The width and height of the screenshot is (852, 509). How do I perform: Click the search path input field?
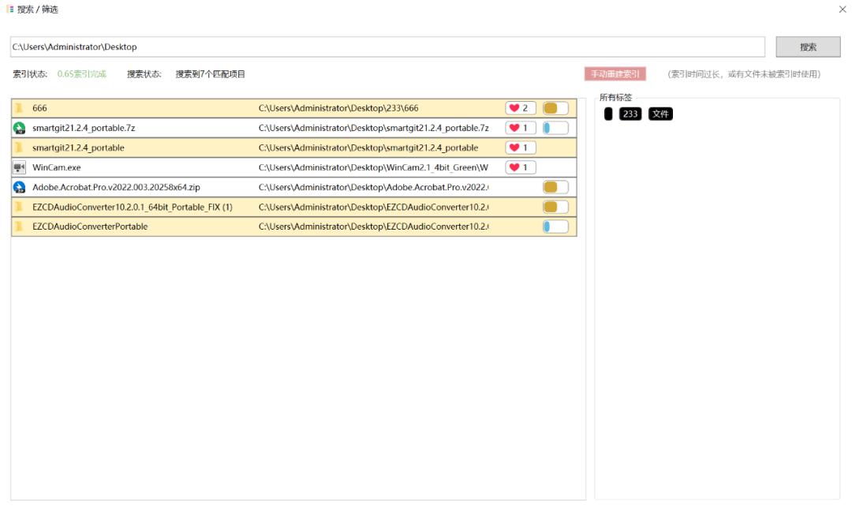click(387, 47)
